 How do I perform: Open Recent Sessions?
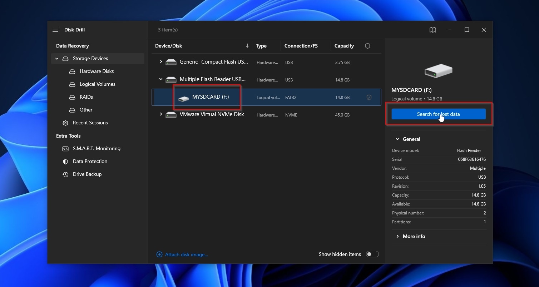coord(90,123)
